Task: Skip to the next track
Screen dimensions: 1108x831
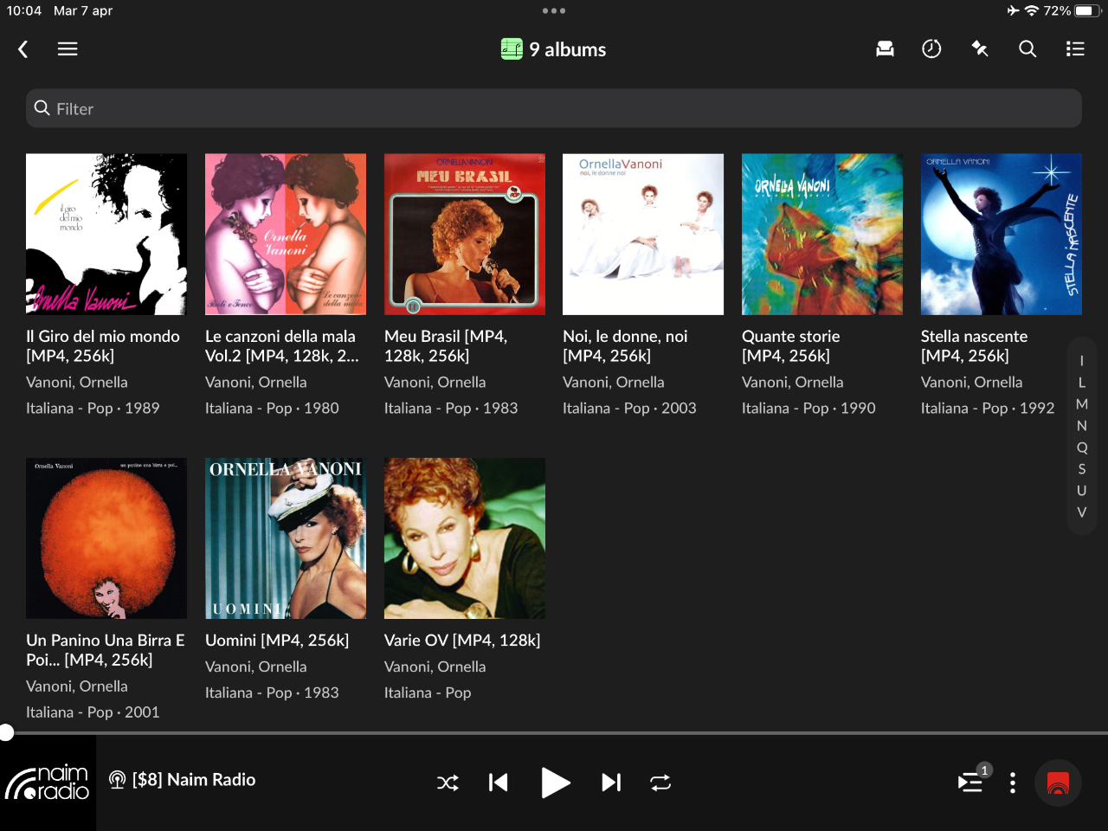Action: [x=611, y=783]
